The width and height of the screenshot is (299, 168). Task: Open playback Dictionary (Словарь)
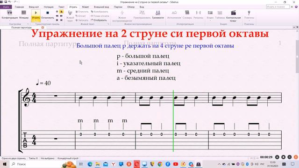point(187,14)
